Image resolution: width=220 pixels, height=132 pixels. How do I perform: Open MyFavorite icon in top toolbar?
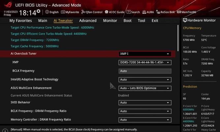pyautogui.click(x=63, y=12)
